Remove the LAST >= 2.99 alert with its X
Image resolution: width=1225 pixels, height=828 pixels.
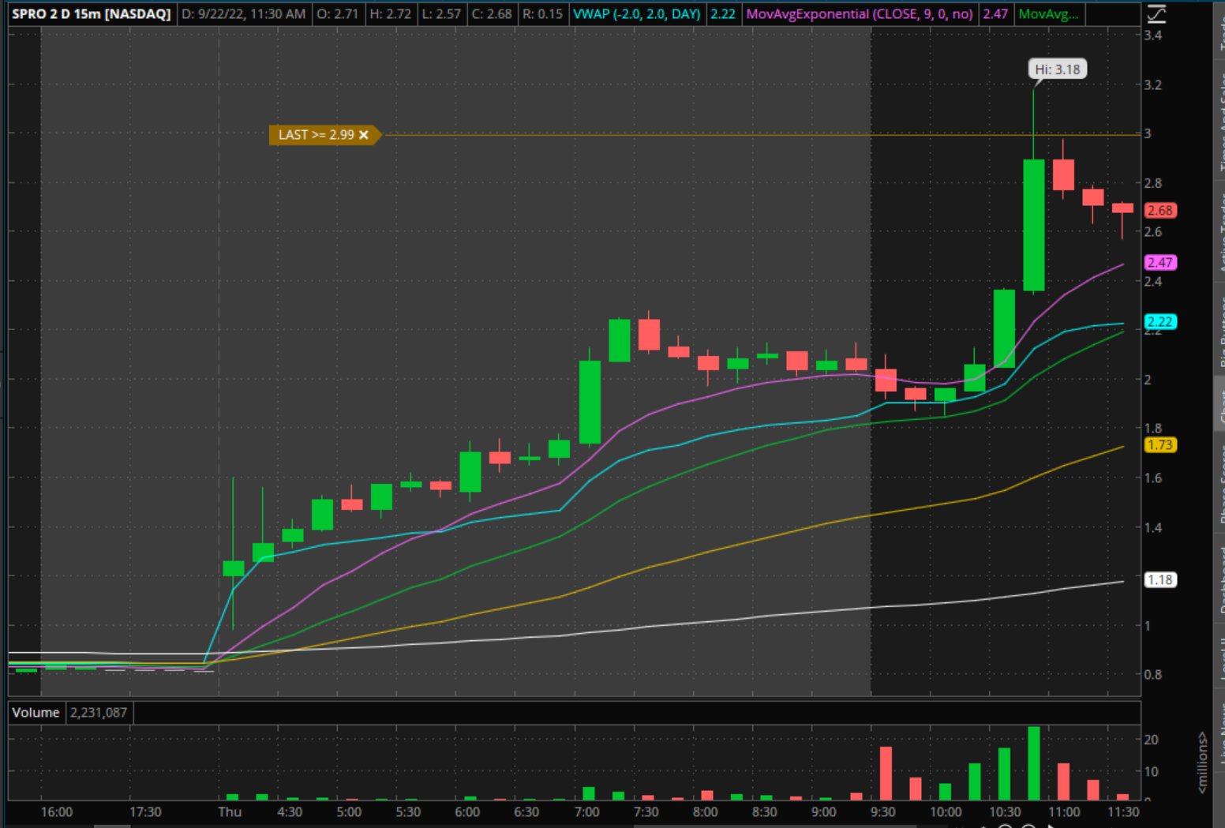364,135
